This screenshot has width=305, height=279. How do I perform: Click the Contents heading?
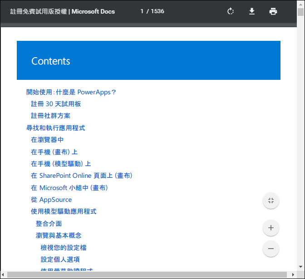[x=50, y=61]
